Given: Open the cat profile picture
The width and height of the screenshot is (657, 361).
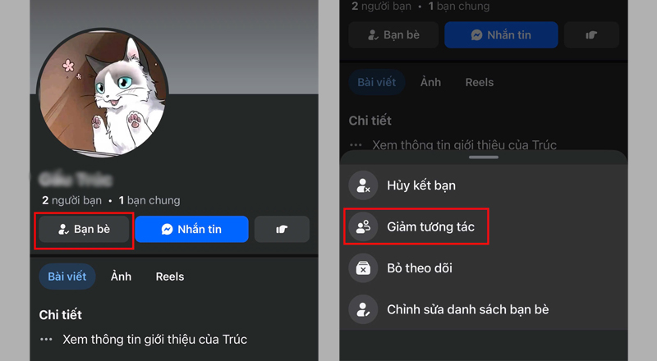Looking at the screenshot, I should click(103, 93).
